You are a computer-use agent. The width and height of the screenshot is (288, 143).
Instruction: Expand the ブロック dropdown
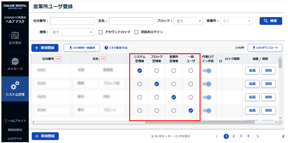tap(188, 21)
